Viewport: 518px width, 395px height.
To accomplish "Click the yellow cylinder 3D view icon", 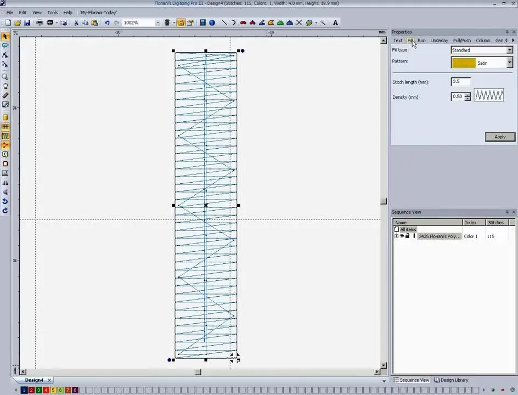I will click(x=5, y=117).
